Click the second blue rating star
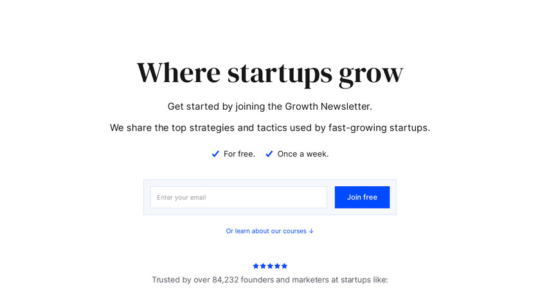540x303 pixels. pos(263,266)
